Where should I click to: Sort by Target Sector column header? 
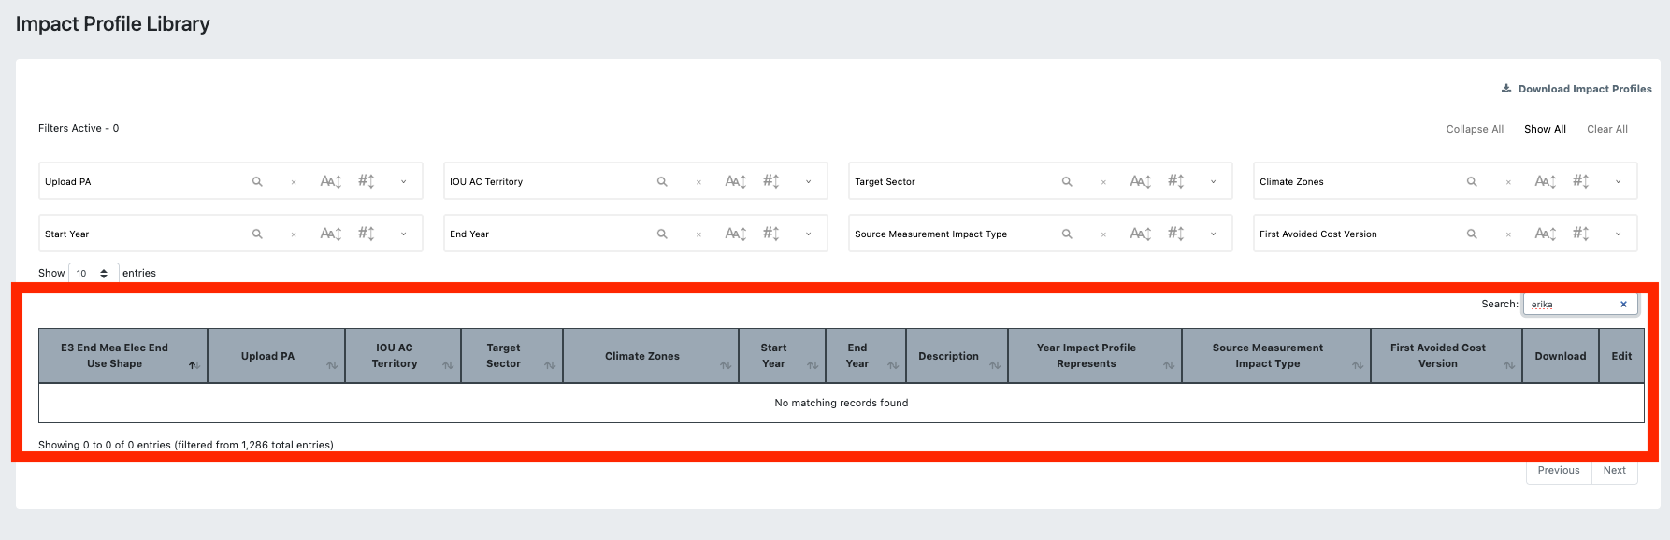tap(511, 356)
